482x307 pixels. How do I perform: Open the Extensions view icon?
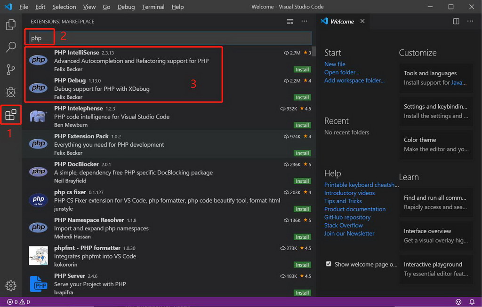11,115
